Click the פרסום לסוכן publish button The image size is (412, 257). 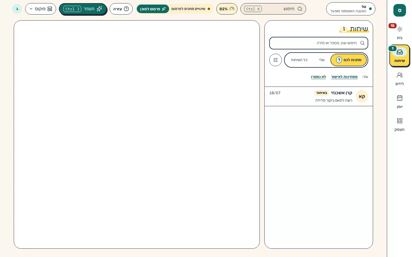tap(153, 9)
